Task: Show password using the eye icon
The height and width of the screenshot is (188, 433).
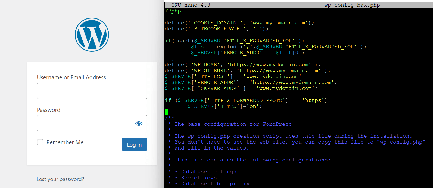Action: (139, 124)
